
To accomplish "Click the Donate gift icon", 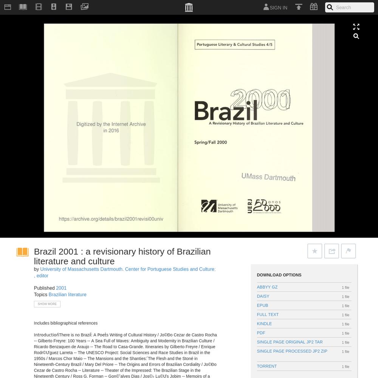I will coord(314,7).
